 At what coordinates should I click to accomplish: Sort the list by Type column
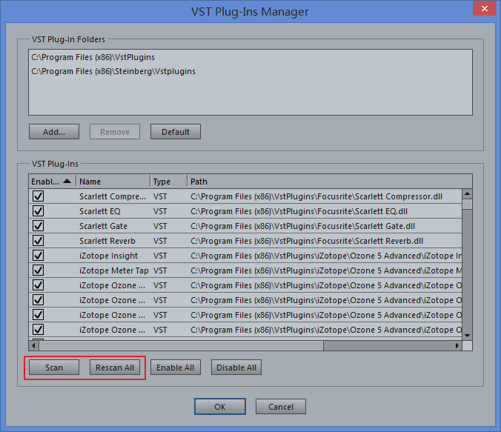tap(167, 182)
